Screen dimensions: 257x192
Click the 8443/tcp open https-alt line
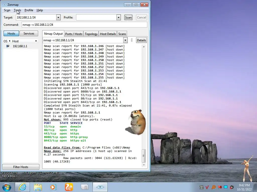point(65,140)
